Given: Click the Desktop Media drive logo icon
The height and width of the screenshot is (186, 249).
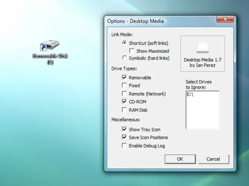Looking at the screenshot, I should click(x=203, y=47).
